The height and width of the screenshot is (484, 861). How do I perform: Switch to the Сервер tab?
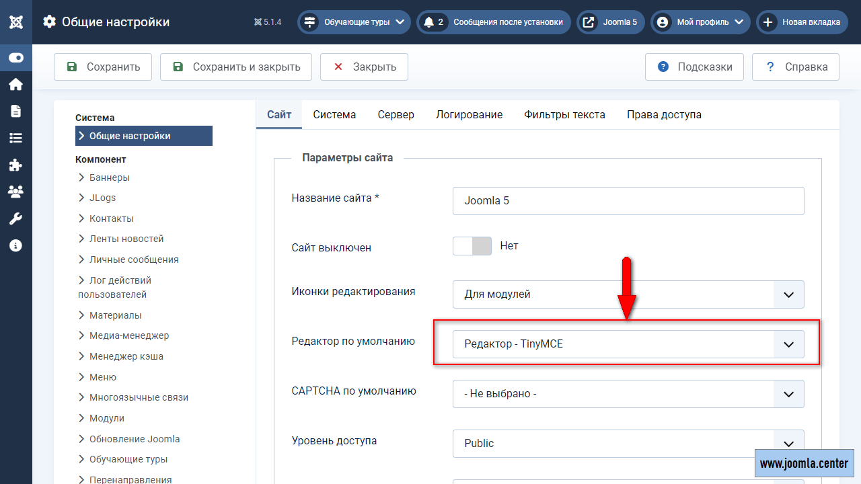pyautogui.click(x=396, y=115)
